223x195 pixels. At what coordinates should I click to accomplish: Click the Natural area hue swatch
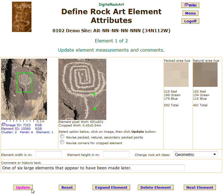click(205, 75)
